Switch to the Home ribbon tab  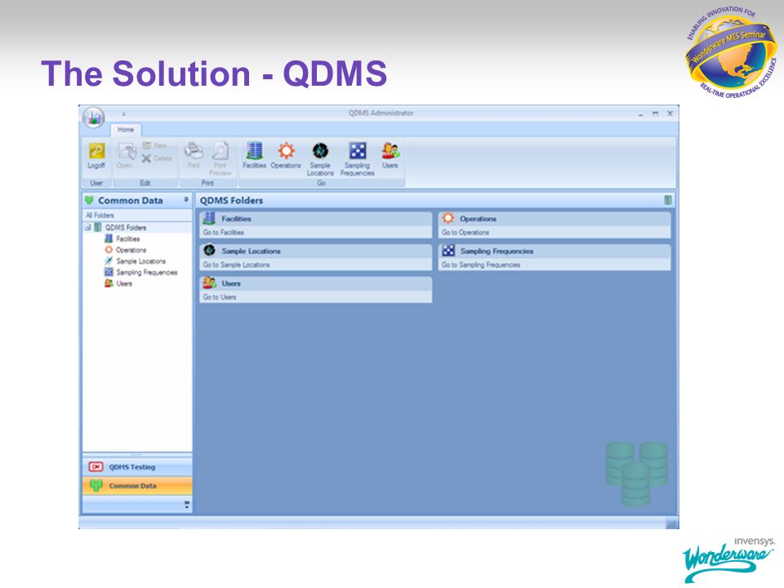126,130
